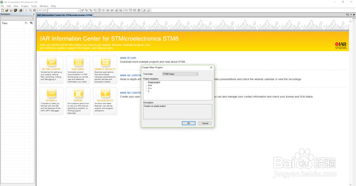The height and width of the screenshot is (186, 356).
Task: Click the Description text box
Action: coord(178,112)
